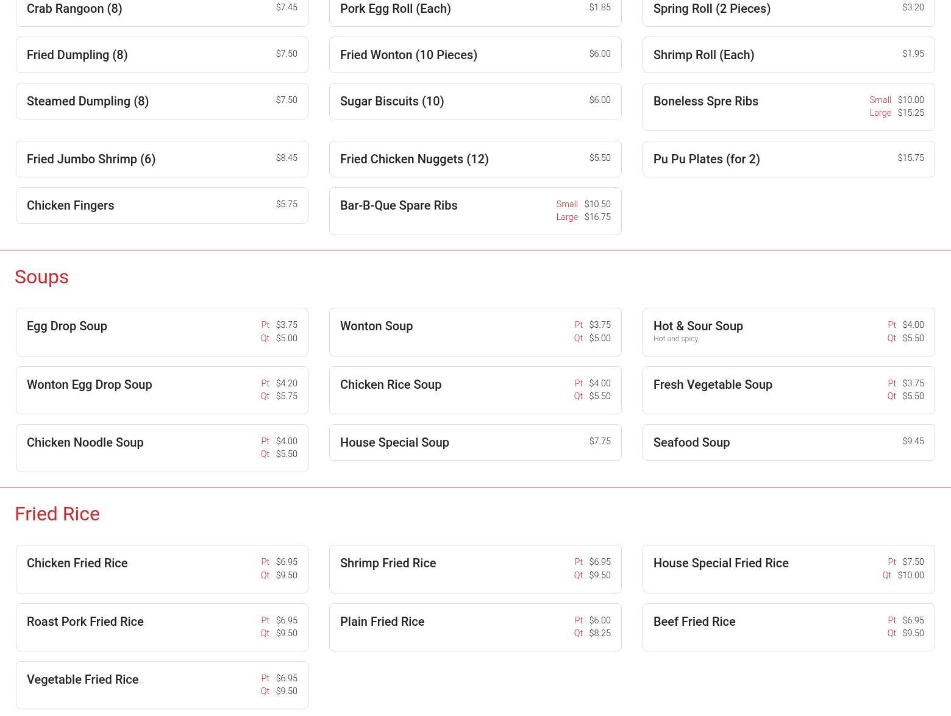
Task: Select Chicken Fingers item
Action: pyautogui.click(x=162, y=205)
